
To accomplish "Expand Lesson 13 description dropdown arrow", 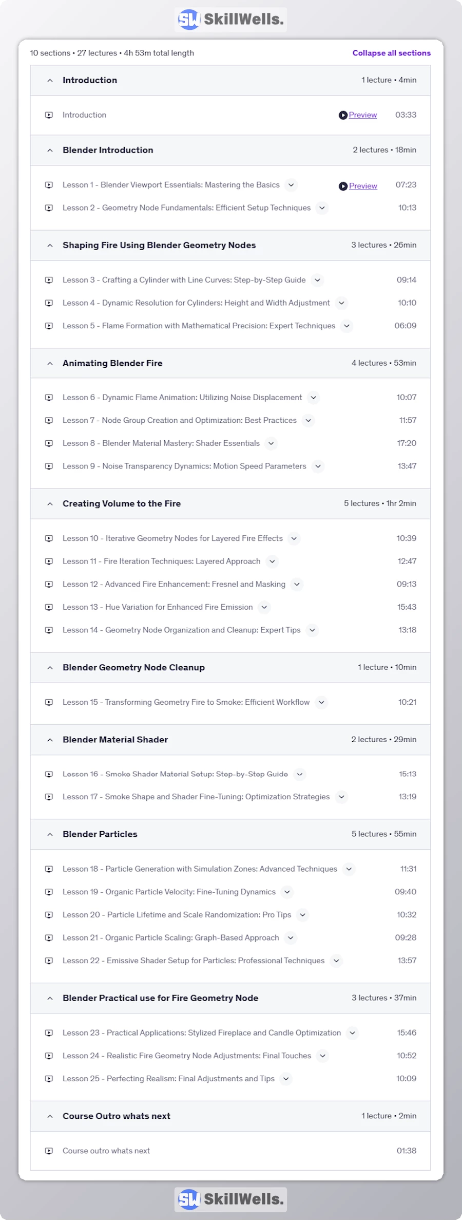I will tap(264, 607).
